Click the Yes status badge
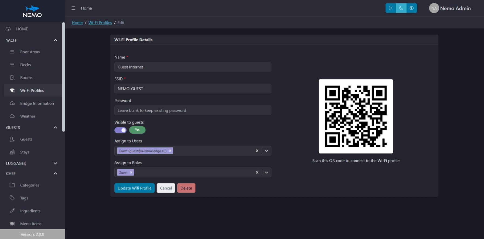The height and width of the screenshot is (239, 484). pos(137,130)
